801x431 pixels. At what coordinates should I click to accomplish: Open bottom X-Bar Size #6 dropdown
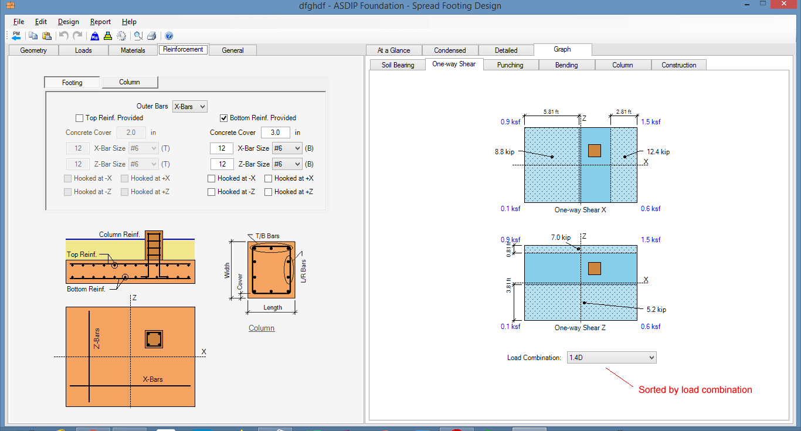[287, 148]
